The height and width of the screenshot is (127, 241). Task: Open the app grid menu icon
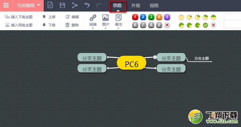click(6, 5)
